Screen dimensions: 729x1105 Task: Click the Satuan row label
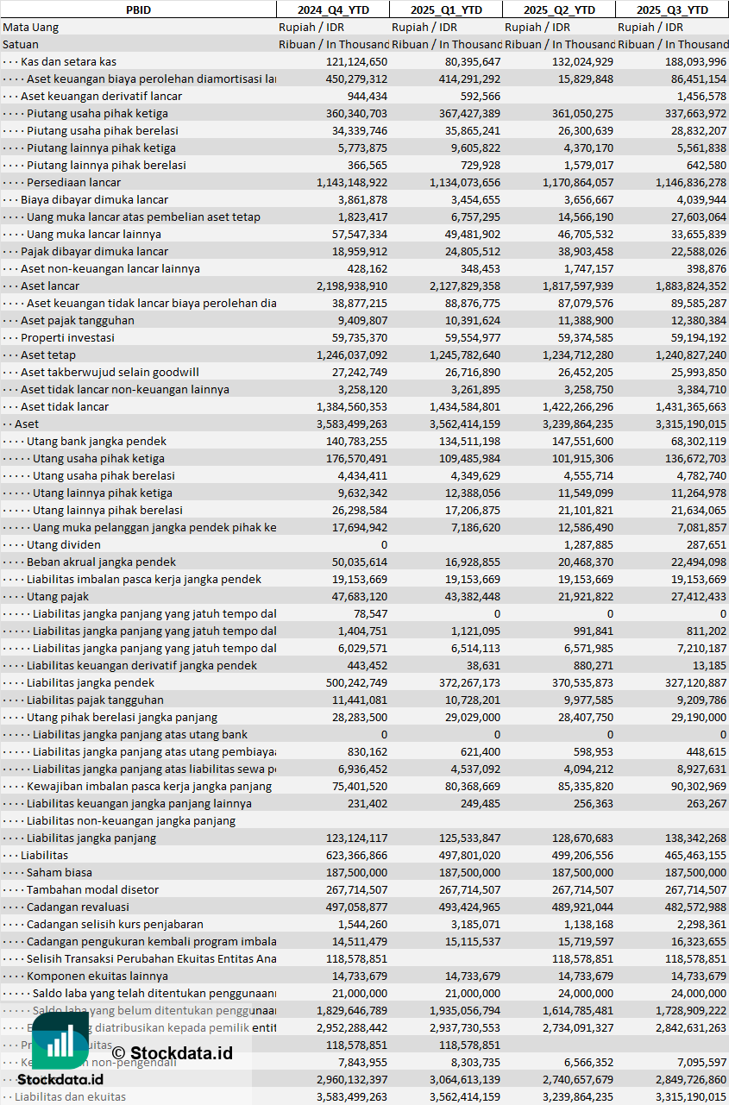21,44
